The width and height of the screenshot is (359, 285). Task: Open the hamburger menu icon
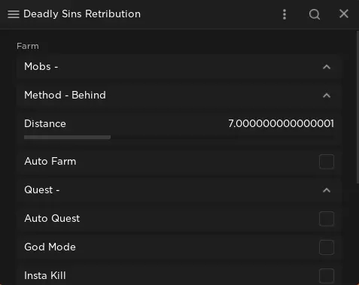pyautogui.click(x=14, y=14)
